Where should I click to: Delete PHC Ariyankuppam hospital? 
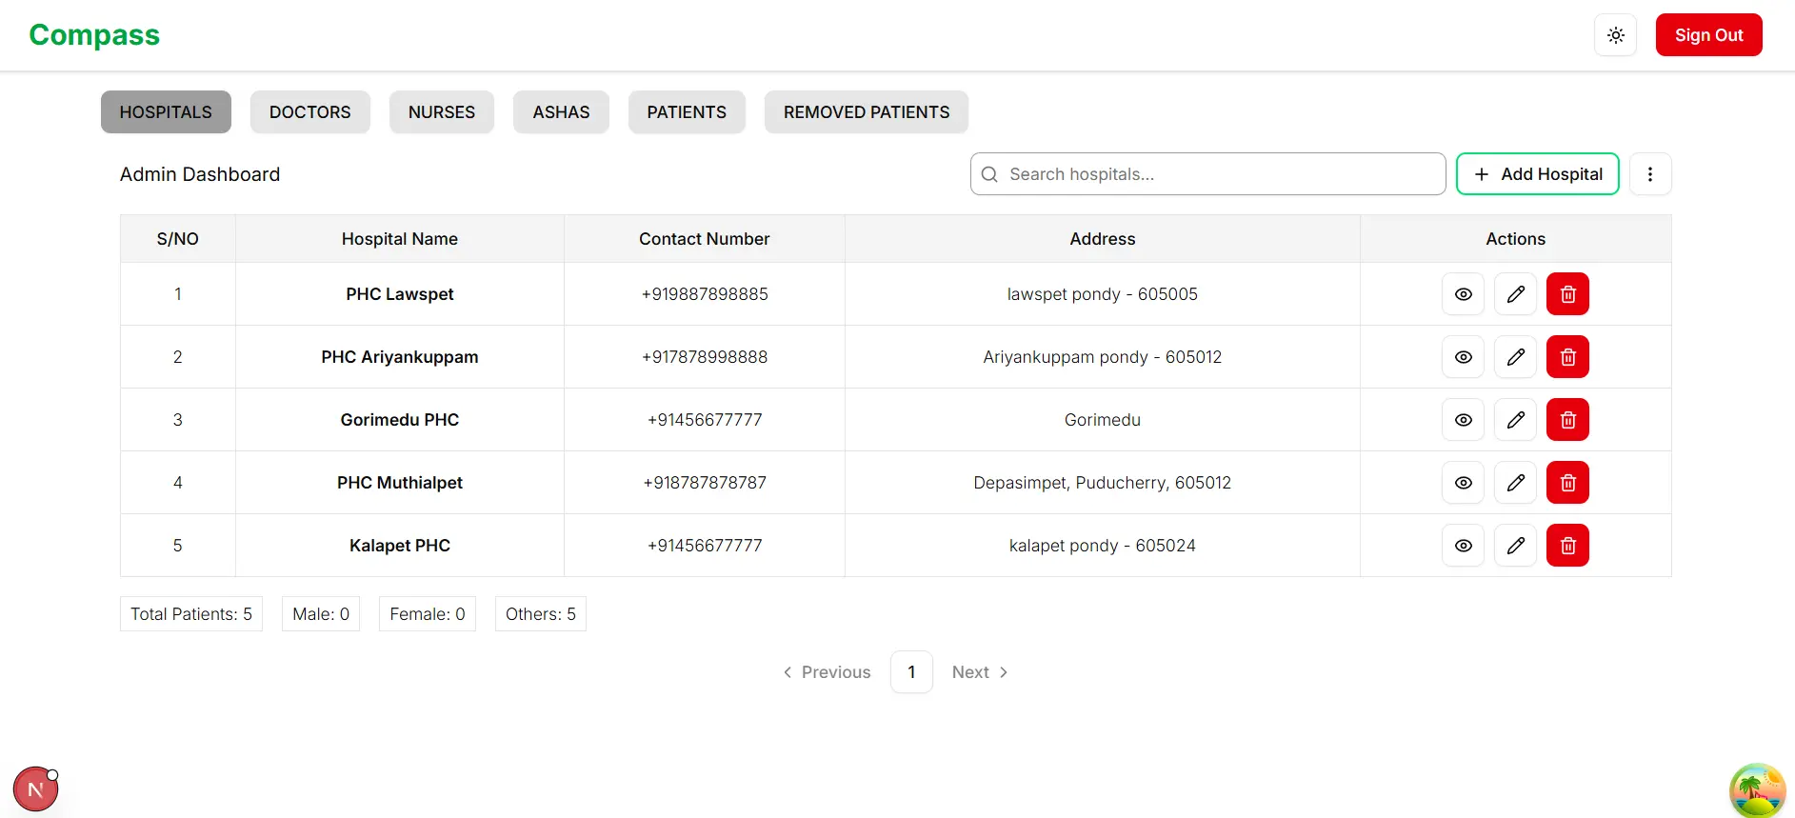(x=1568, y=357)
